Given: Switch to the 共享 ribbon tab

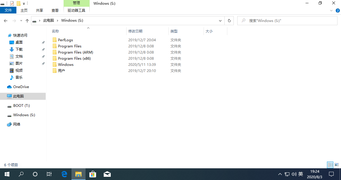Looking at the screenshot, I should tap(39, 10).
